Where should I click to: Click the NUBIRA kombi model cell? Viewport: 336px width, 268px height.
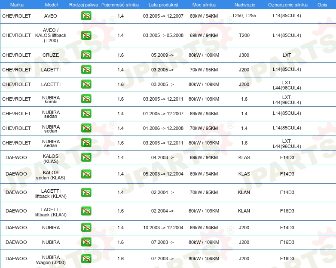(51, 99)
